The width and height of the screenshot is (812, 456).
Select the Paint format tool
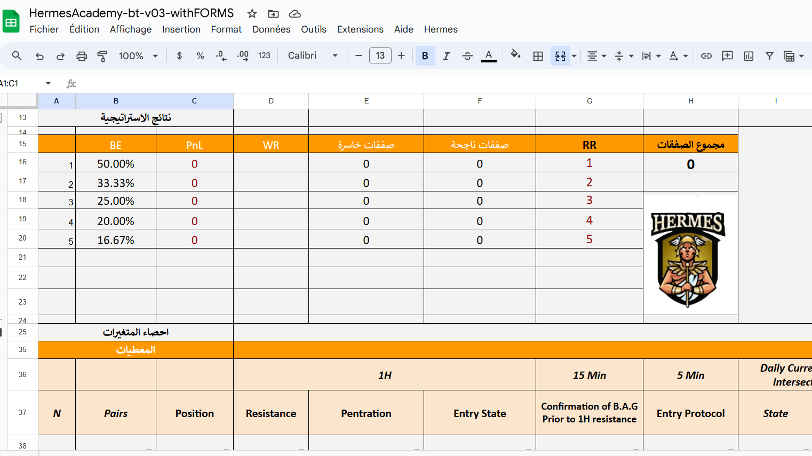[x=102, y=56]
